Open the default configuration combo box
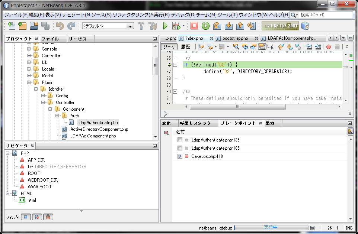Viewport: 358px width, 234px height. pyautogui.click(x=108, y=26)
